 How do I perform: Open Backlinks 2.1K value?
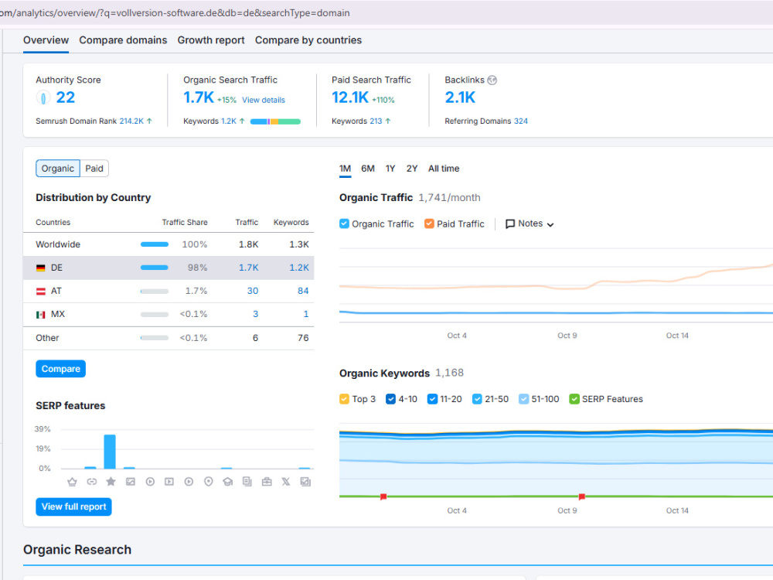click(x=460, y=97)
